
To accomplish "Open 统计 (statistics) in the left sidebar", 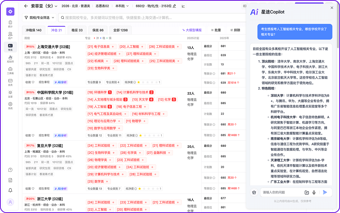I will 10,24.
